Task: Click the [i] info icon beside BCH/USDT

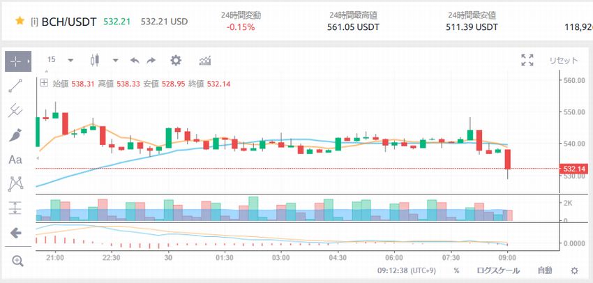Action: pos(34,22)
